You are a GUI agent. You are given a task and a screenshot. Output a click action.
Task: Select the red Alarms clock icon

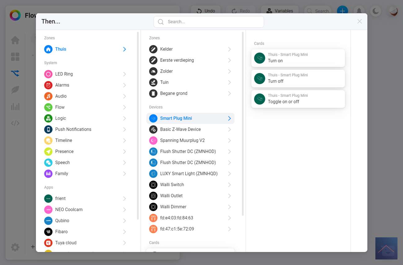pos(48,85)
